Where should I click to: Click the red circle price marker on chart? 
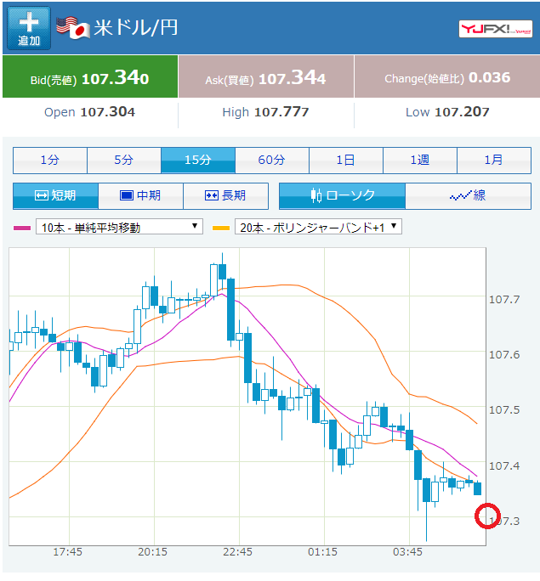click(486, 516)
